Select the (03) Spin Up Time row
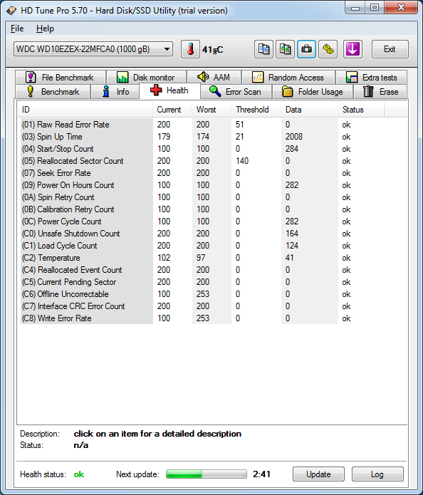 click(202, 137)
